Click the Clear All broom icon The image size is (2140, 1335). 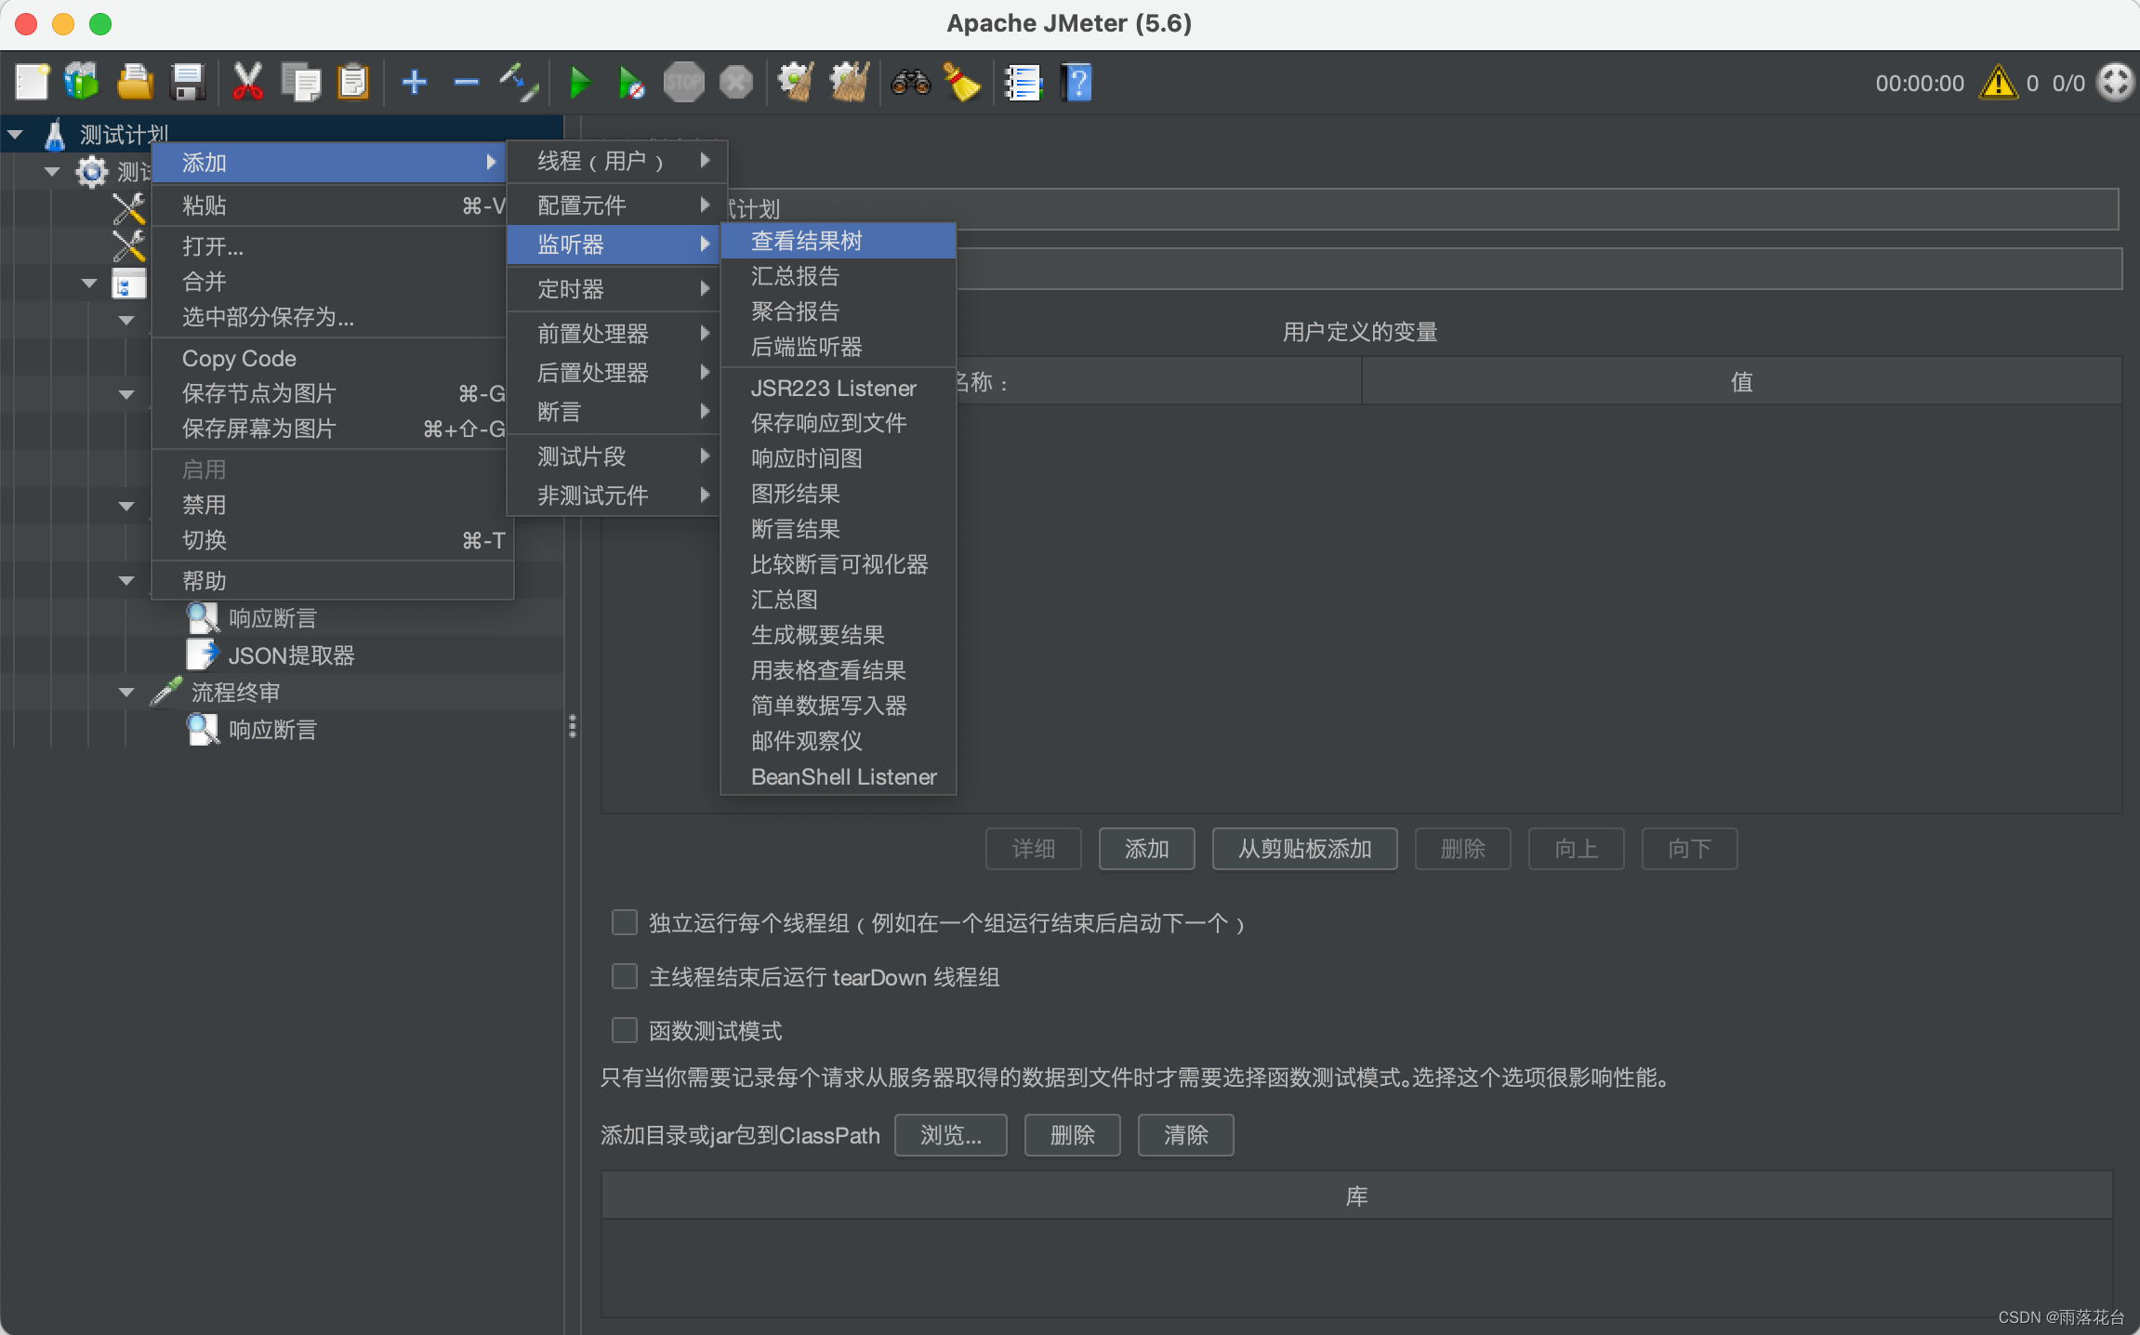coord(849,84)
